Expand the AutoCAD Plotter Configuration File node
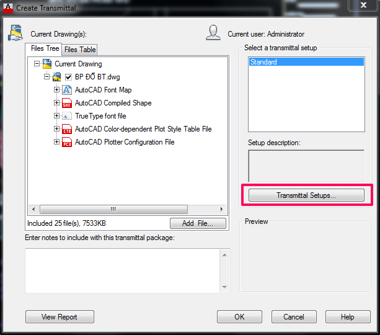This screenshot has width=380, height=335. [57, 142]
